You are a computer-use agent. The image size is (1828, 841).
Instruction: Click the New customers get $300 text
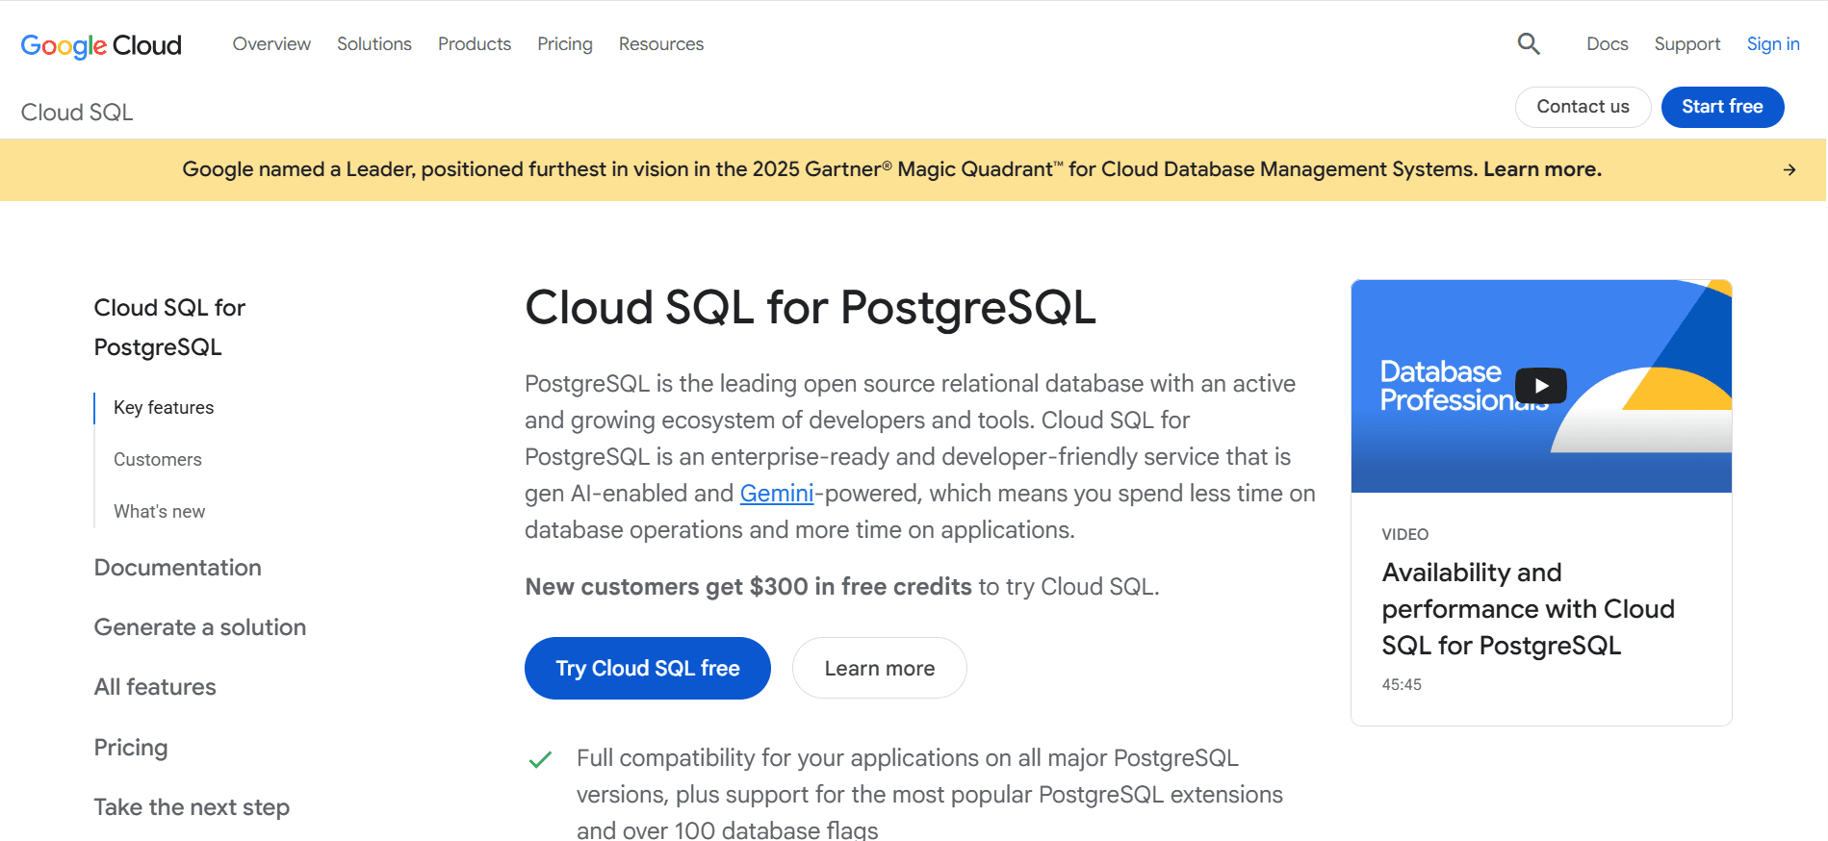[x=748, y=587]
